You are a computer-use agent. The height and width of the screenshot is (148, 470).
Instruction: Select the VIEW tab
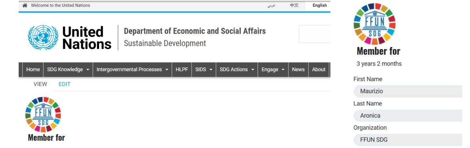tap(40, 84)
